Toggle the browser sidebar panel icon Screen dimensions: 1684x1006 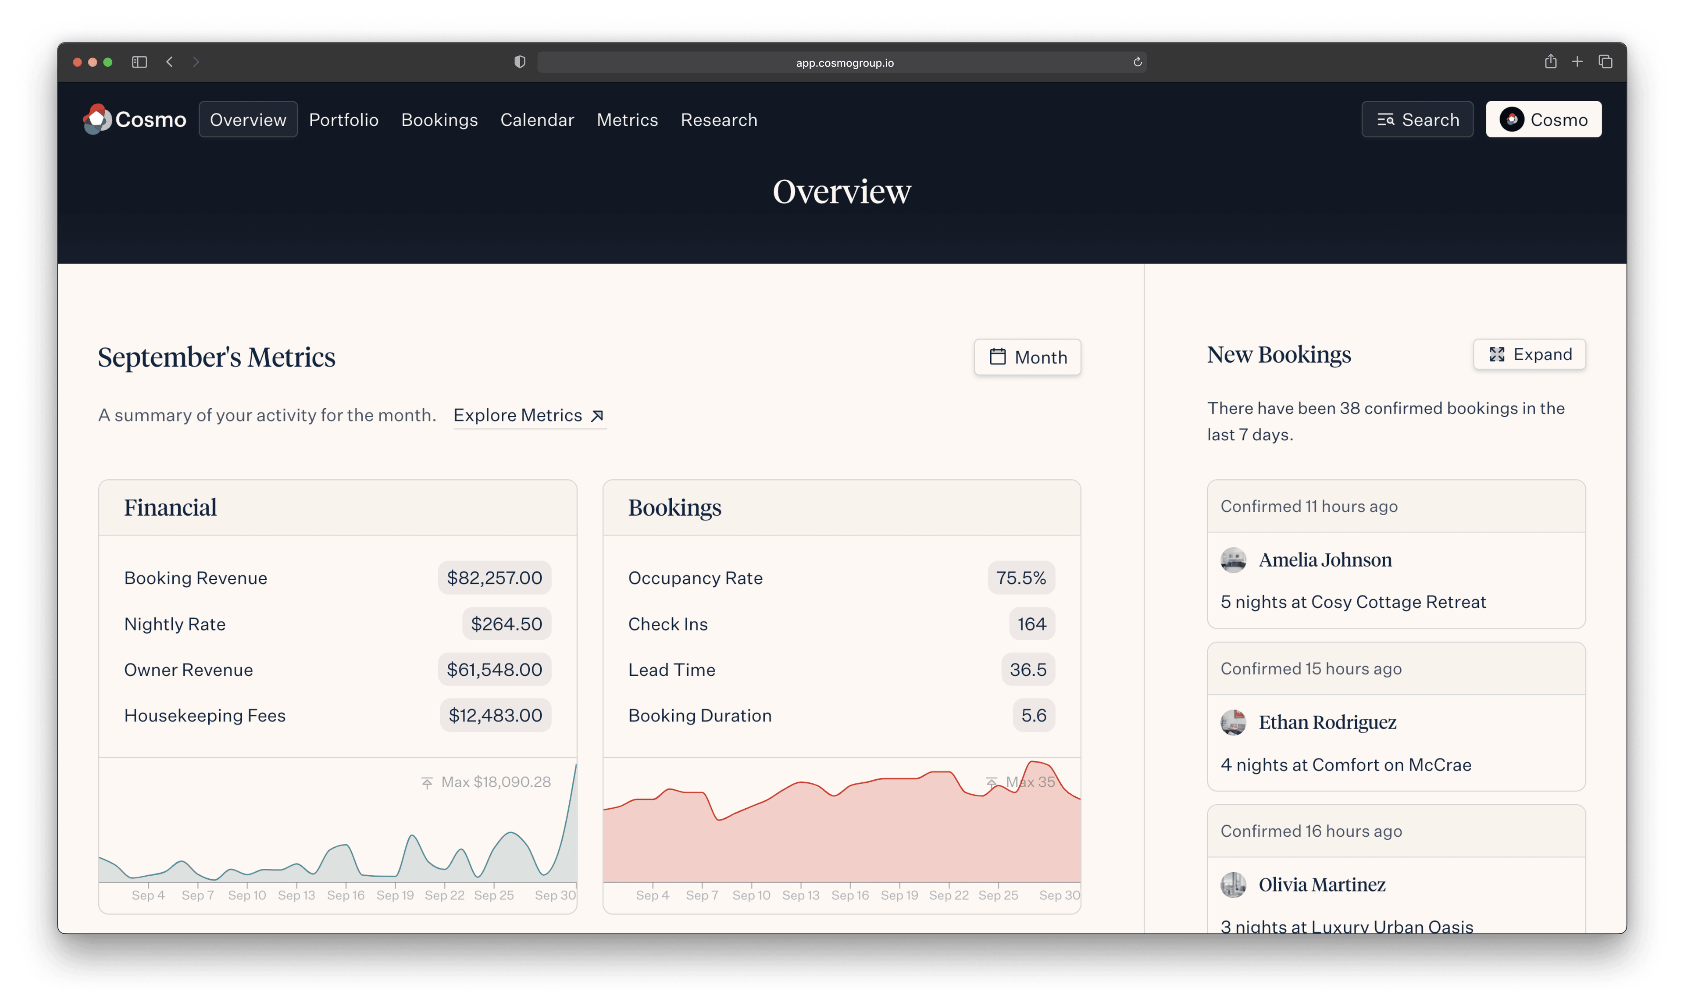coord(139,62)
